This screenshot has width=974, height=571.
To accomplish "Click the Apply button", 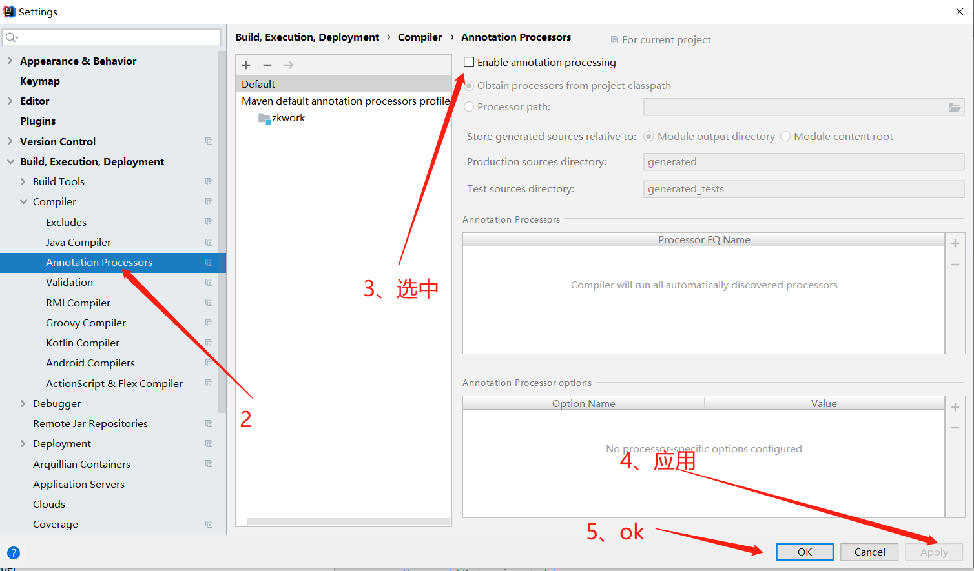I will coord(934,552).
